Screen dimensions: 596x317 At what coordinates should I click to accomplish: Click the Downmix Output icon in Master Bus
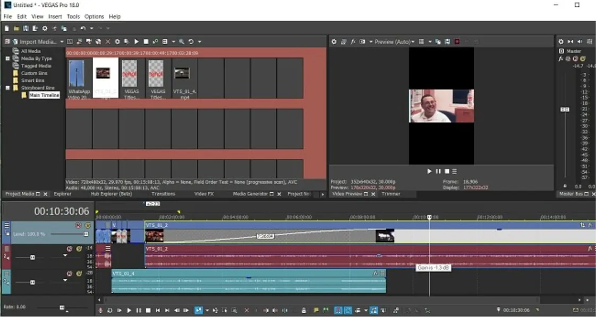[571, 41]
